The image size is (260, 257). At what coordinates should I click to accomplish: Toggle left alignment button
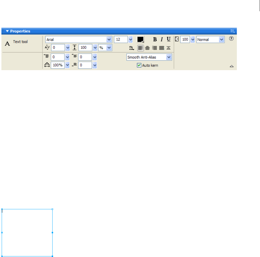(x=141, y=48)
